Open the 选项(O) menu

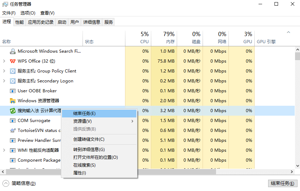click(x=28, y=13)
